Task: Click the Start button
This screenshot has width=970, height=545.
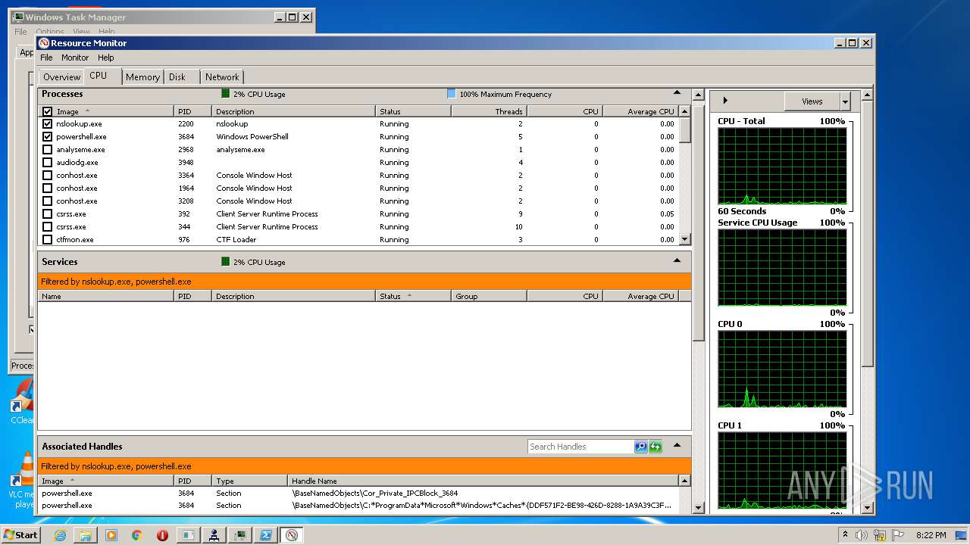Action: [20, 535]
